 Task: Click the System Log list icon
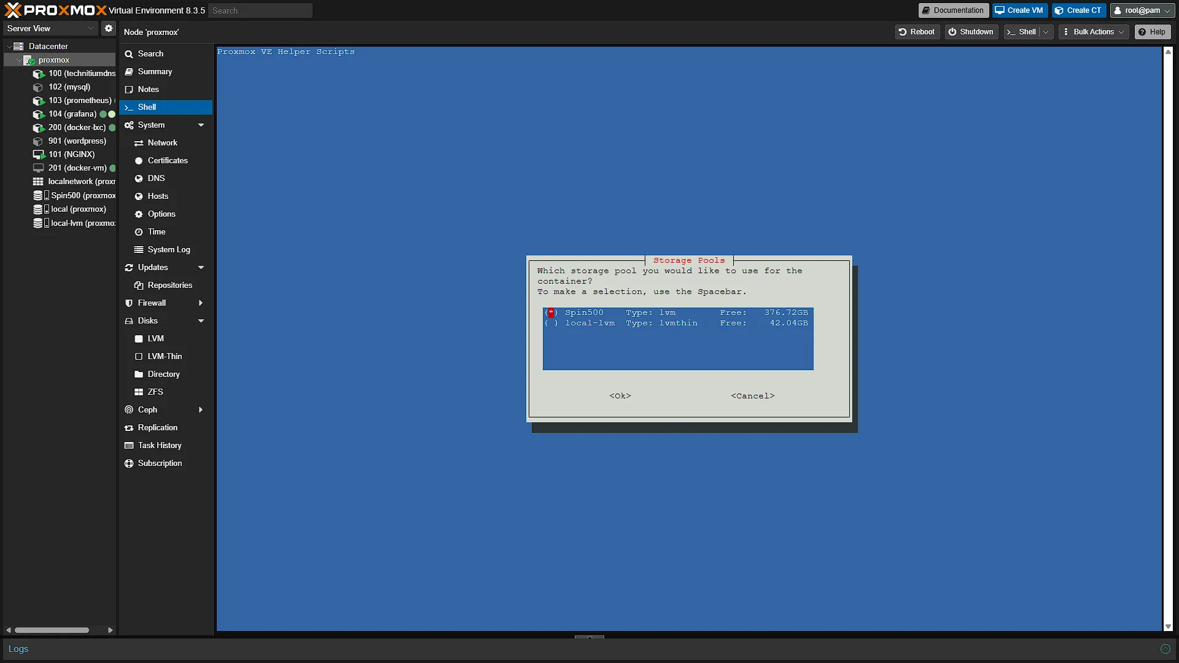[139, 250]
